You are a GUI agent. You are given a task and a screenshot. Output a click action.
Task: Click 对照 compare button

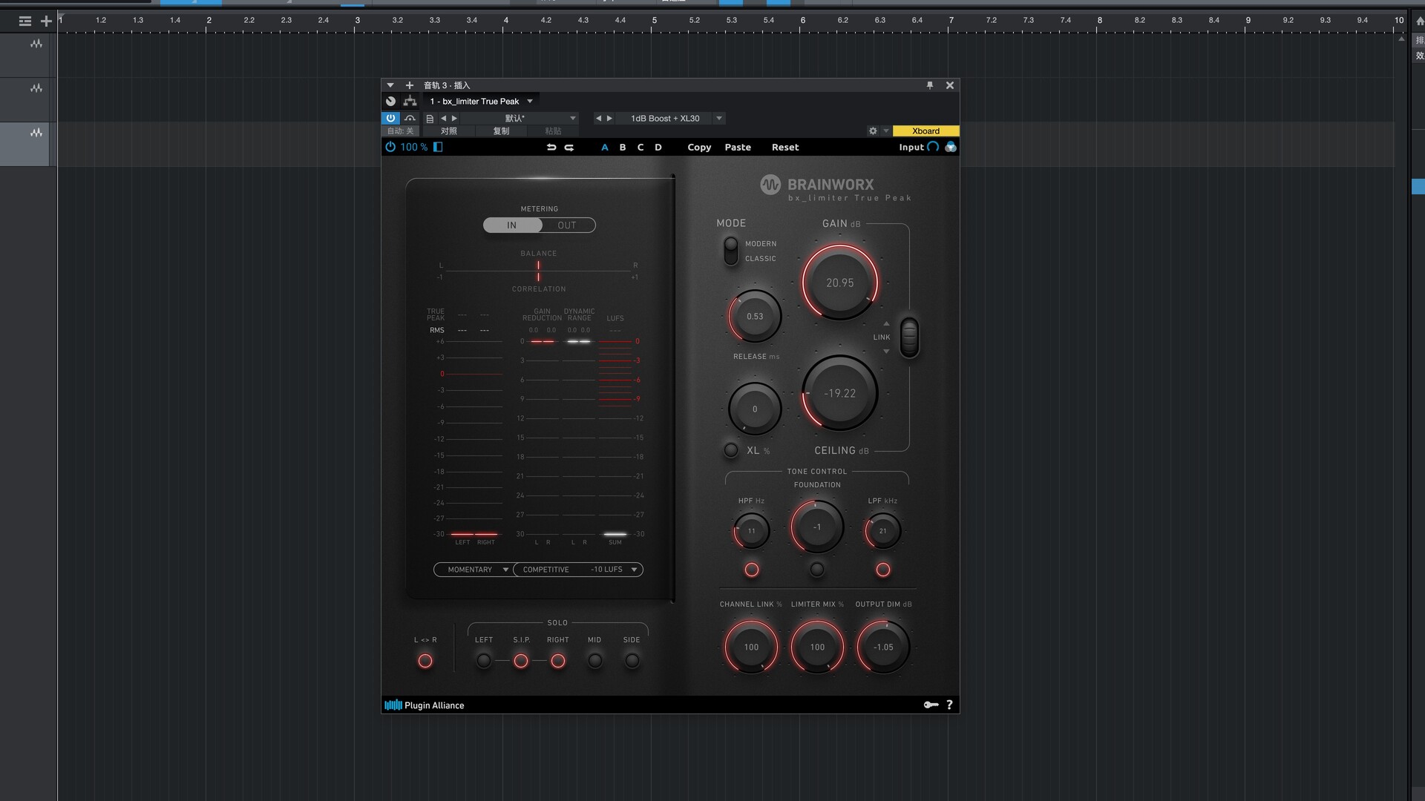coord(449,131)
